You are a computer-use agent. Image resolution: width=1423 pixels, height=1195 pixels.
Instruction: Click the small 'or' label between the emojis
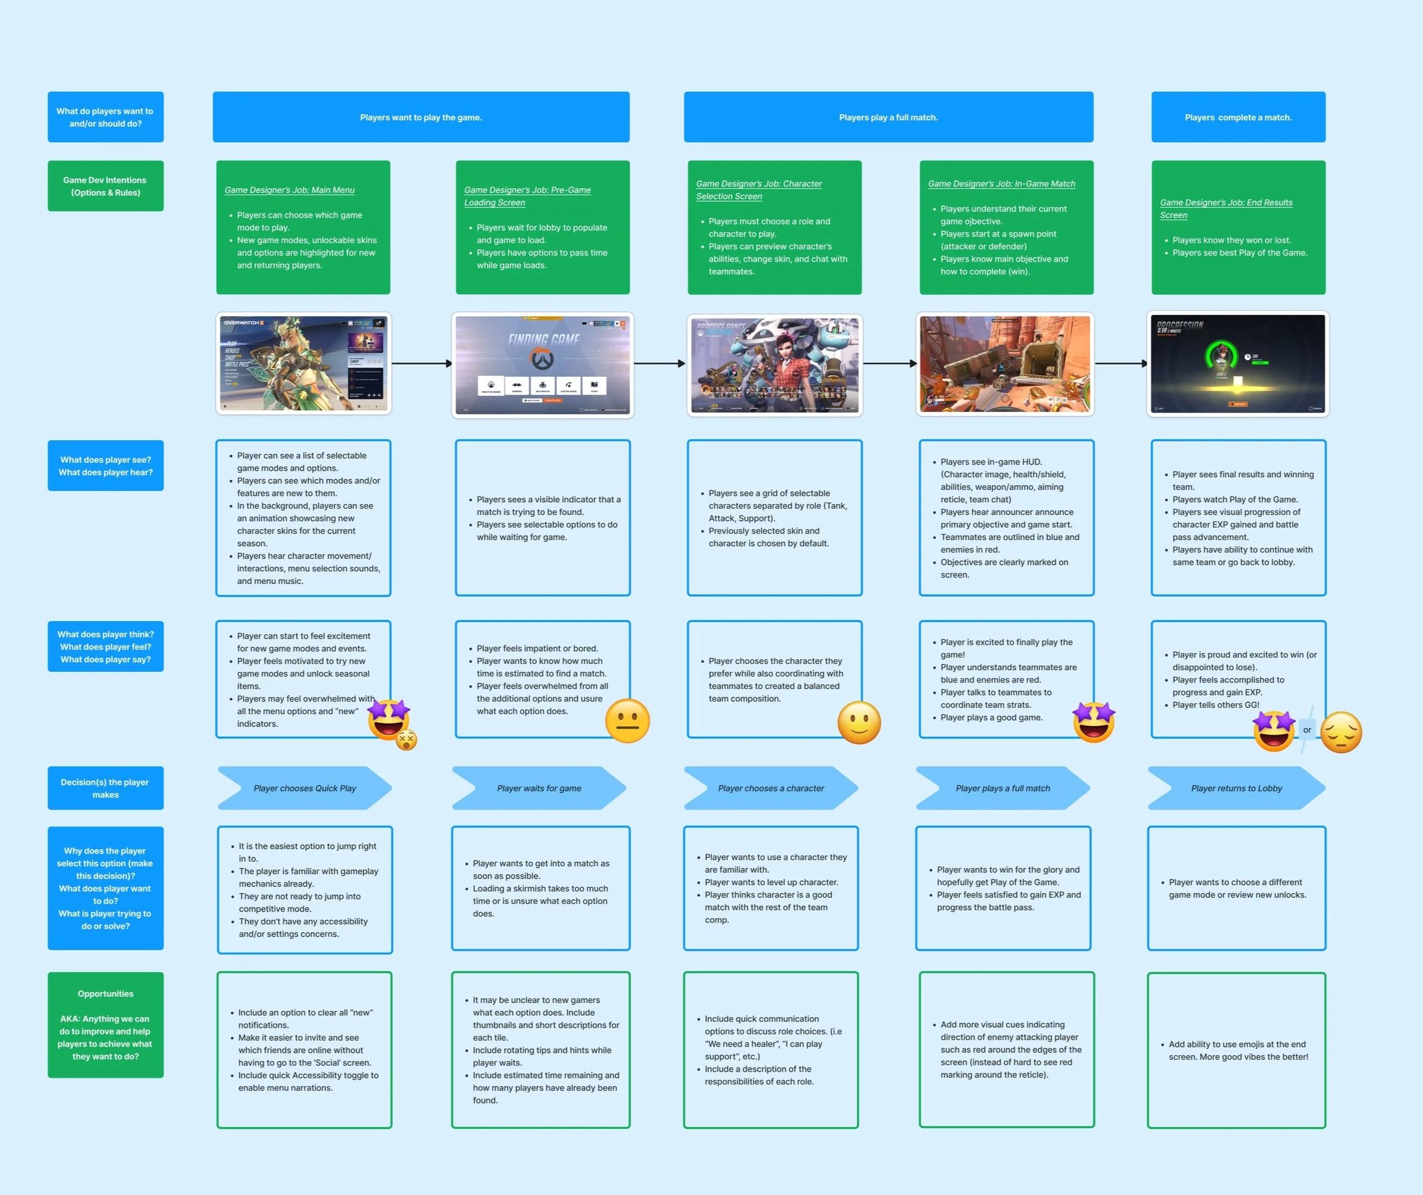click(x=1307, y=730)
